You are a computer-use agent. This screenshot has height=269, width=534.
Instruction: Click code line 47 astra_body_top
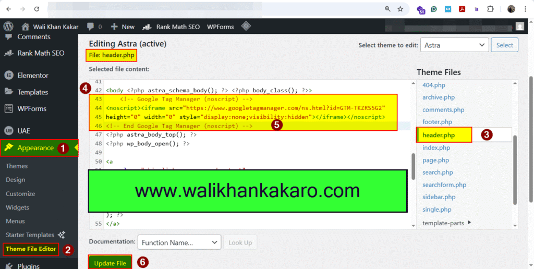pos(151,134)
